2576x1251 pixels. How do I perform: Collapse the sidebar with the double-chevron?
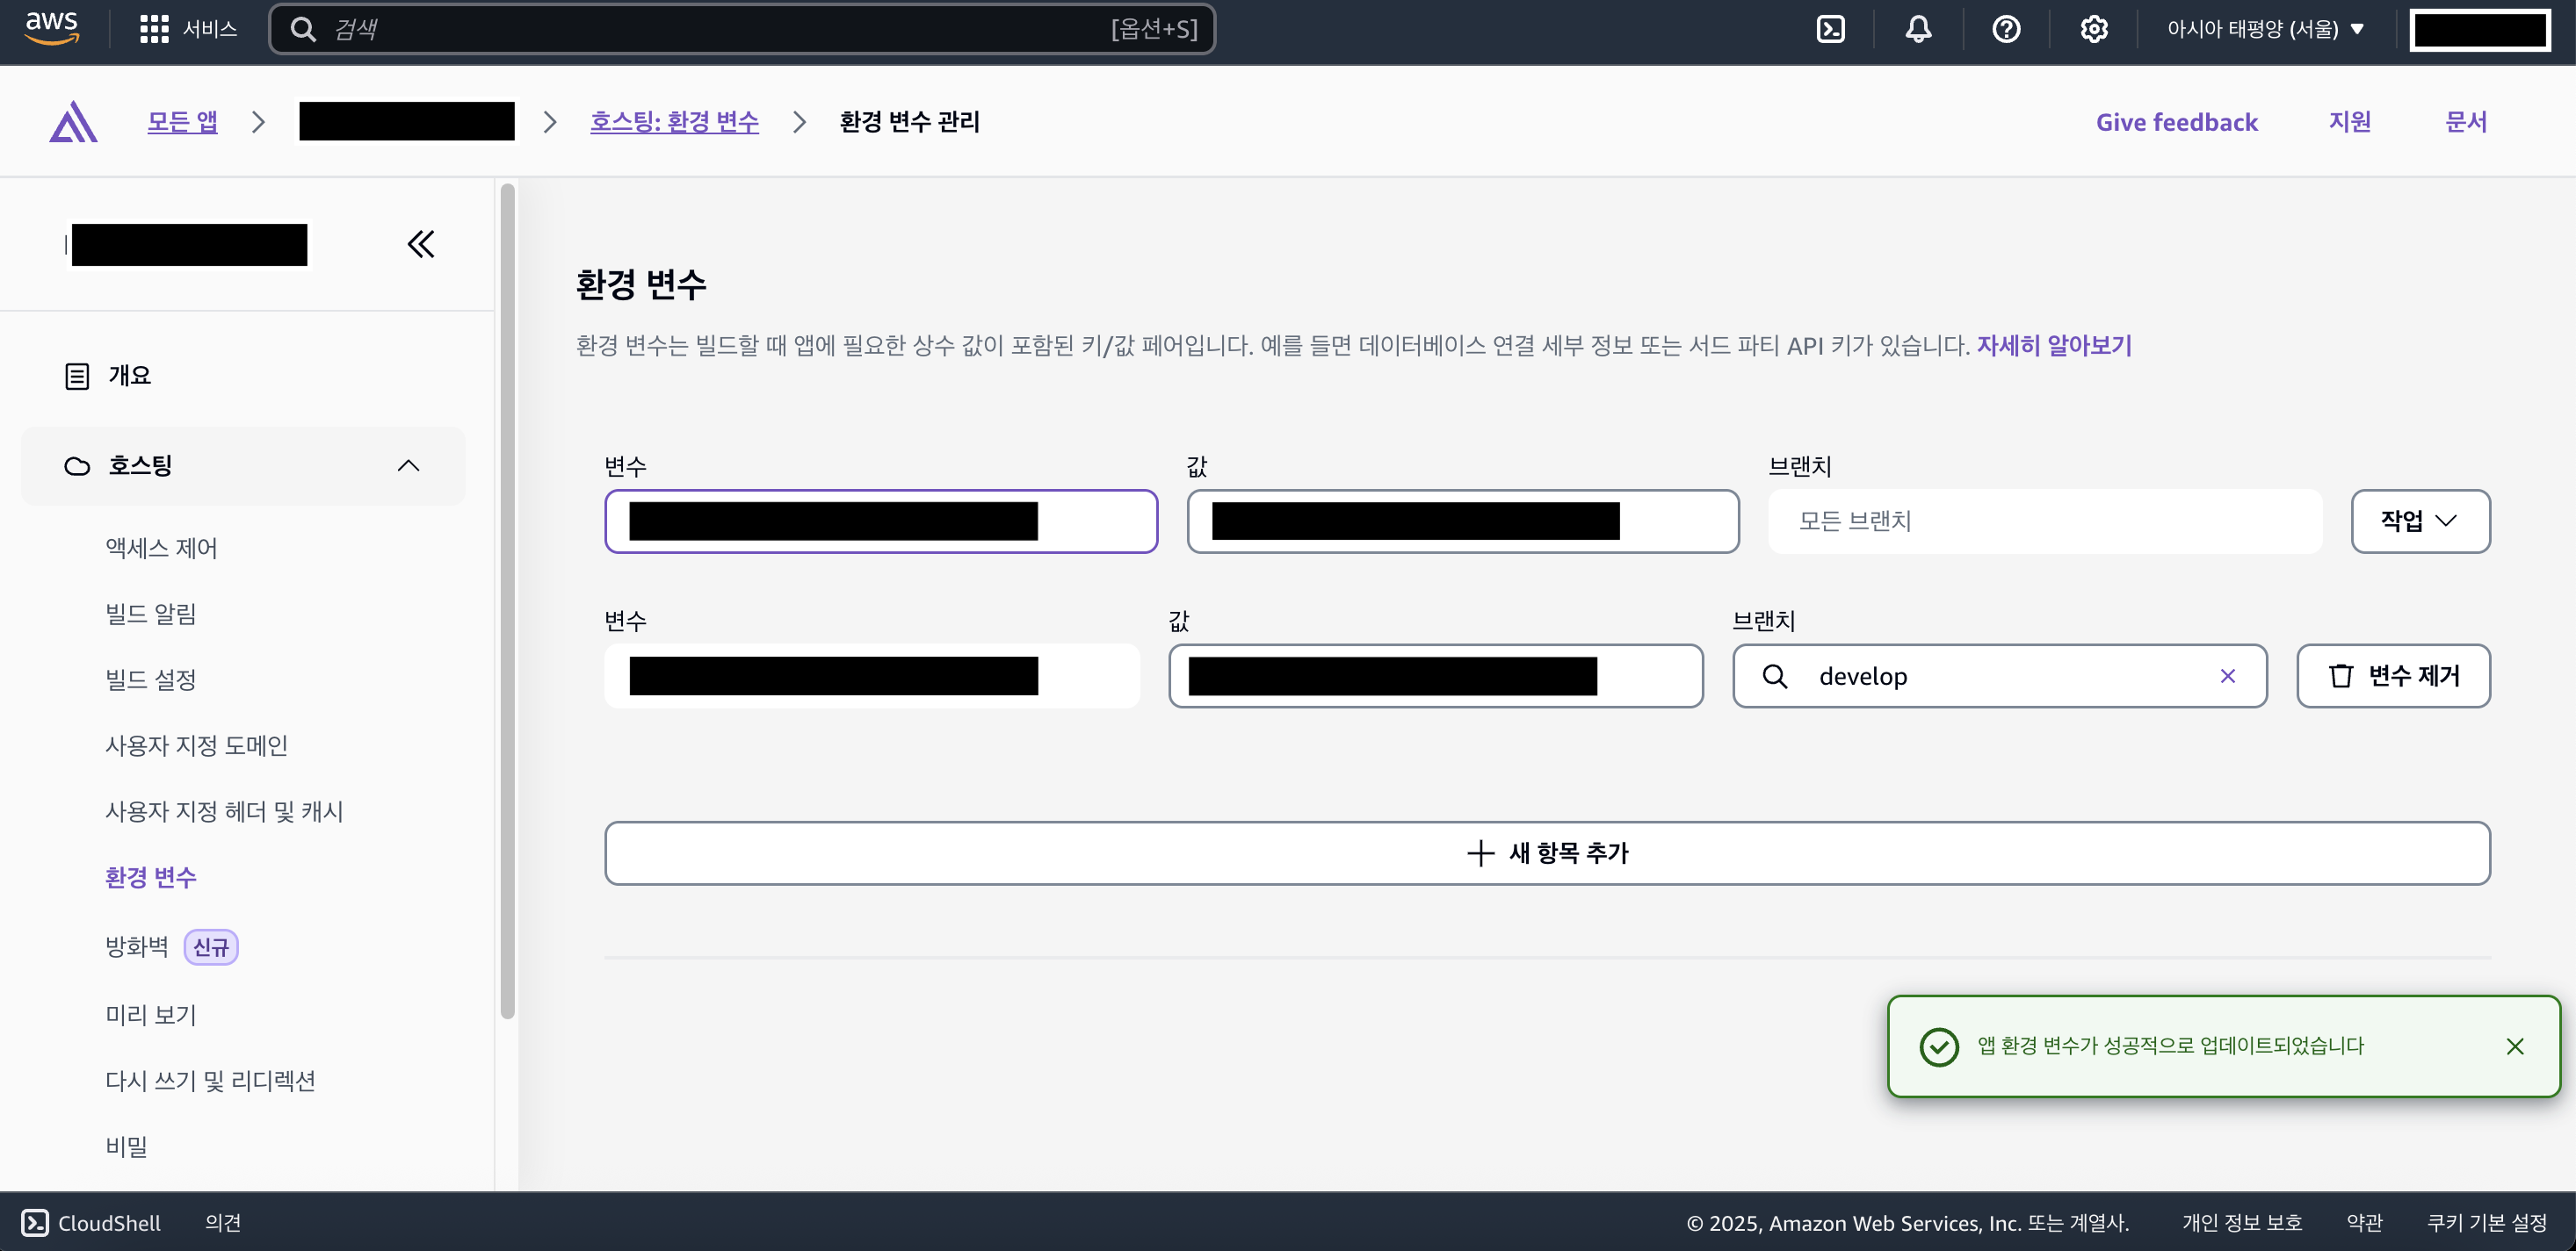pos(420,243)
